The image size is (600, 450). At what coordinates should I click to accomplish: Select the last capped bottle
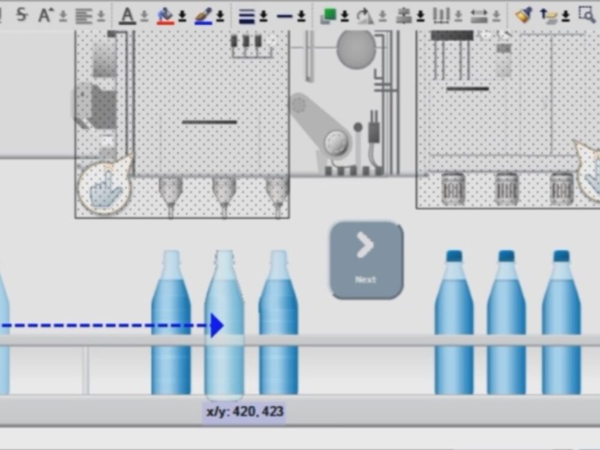coord(562,322)
